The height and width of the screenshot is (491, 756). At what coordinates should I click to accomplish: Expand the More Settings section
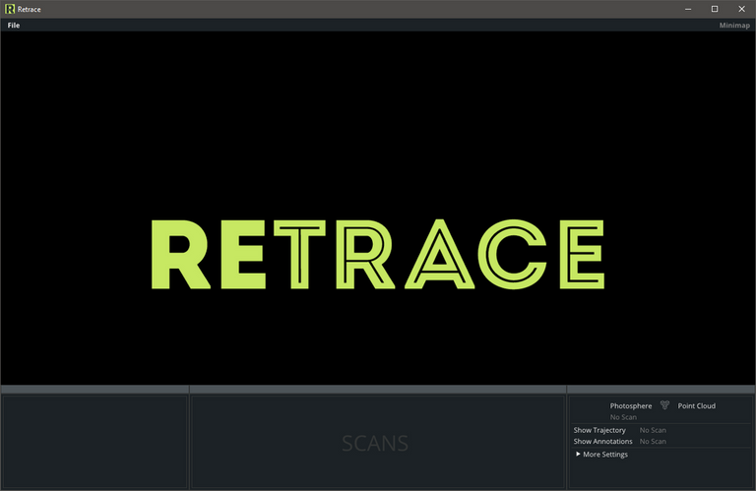point(601,454)
